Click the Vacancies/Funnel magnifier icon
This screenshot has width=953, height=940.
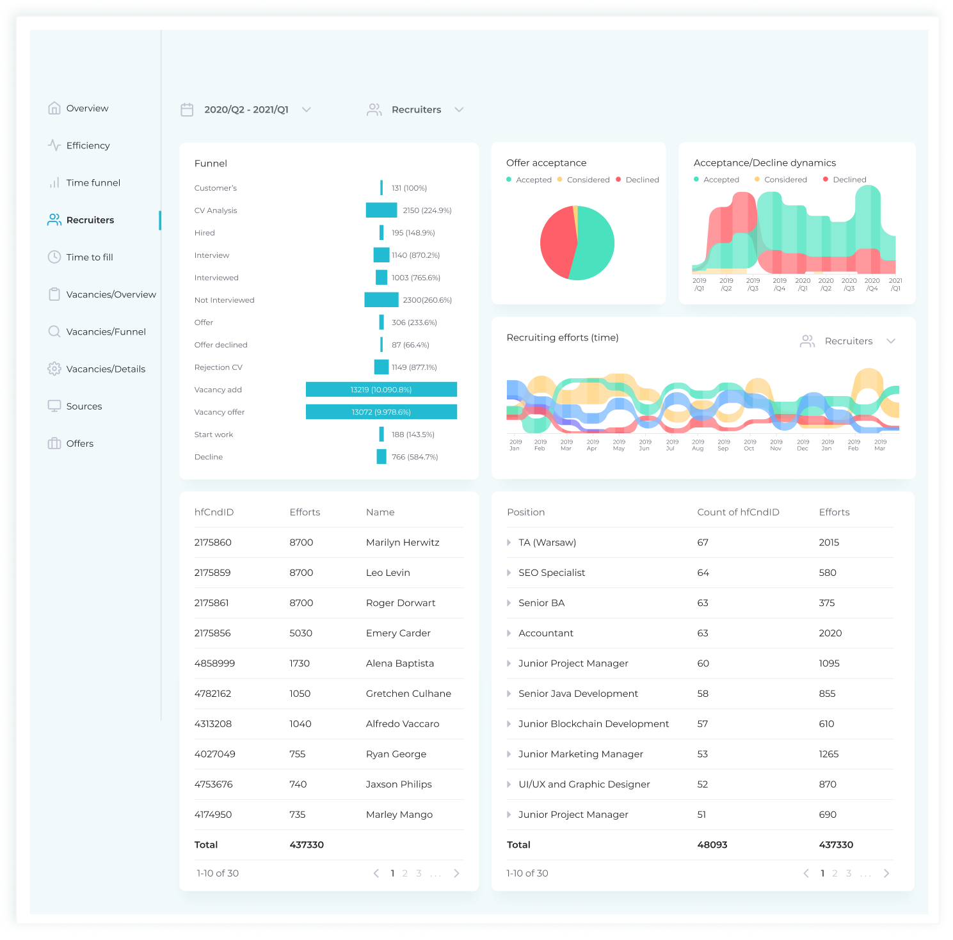pos(54,331)
